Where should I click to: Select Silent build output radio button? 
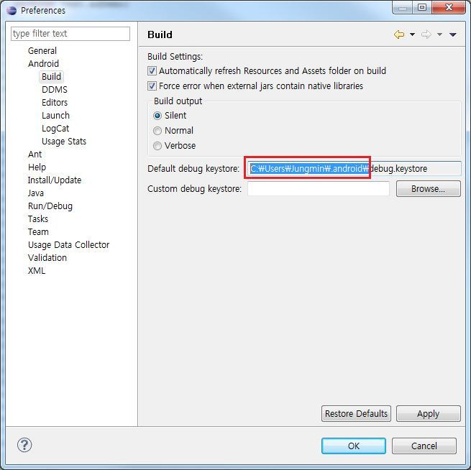157,116
